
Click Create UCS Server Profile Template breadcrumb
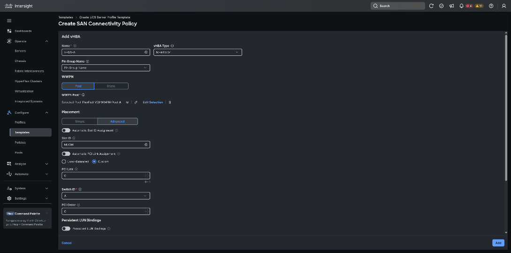[105, 17]
